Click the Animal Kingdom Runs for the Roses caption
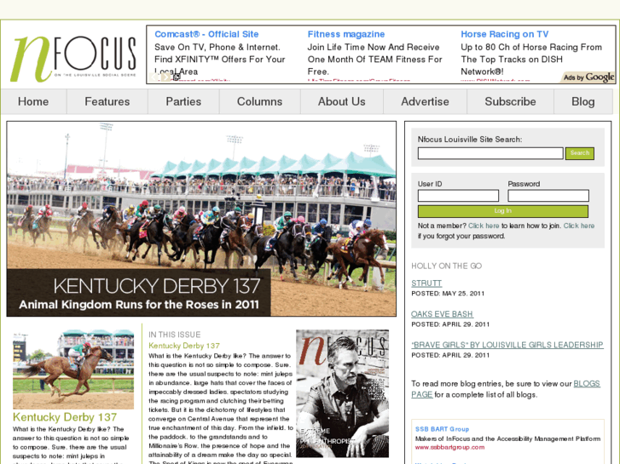Image resolution: width=620 pixels, height=464 pixels. click(x=139, y=305)
